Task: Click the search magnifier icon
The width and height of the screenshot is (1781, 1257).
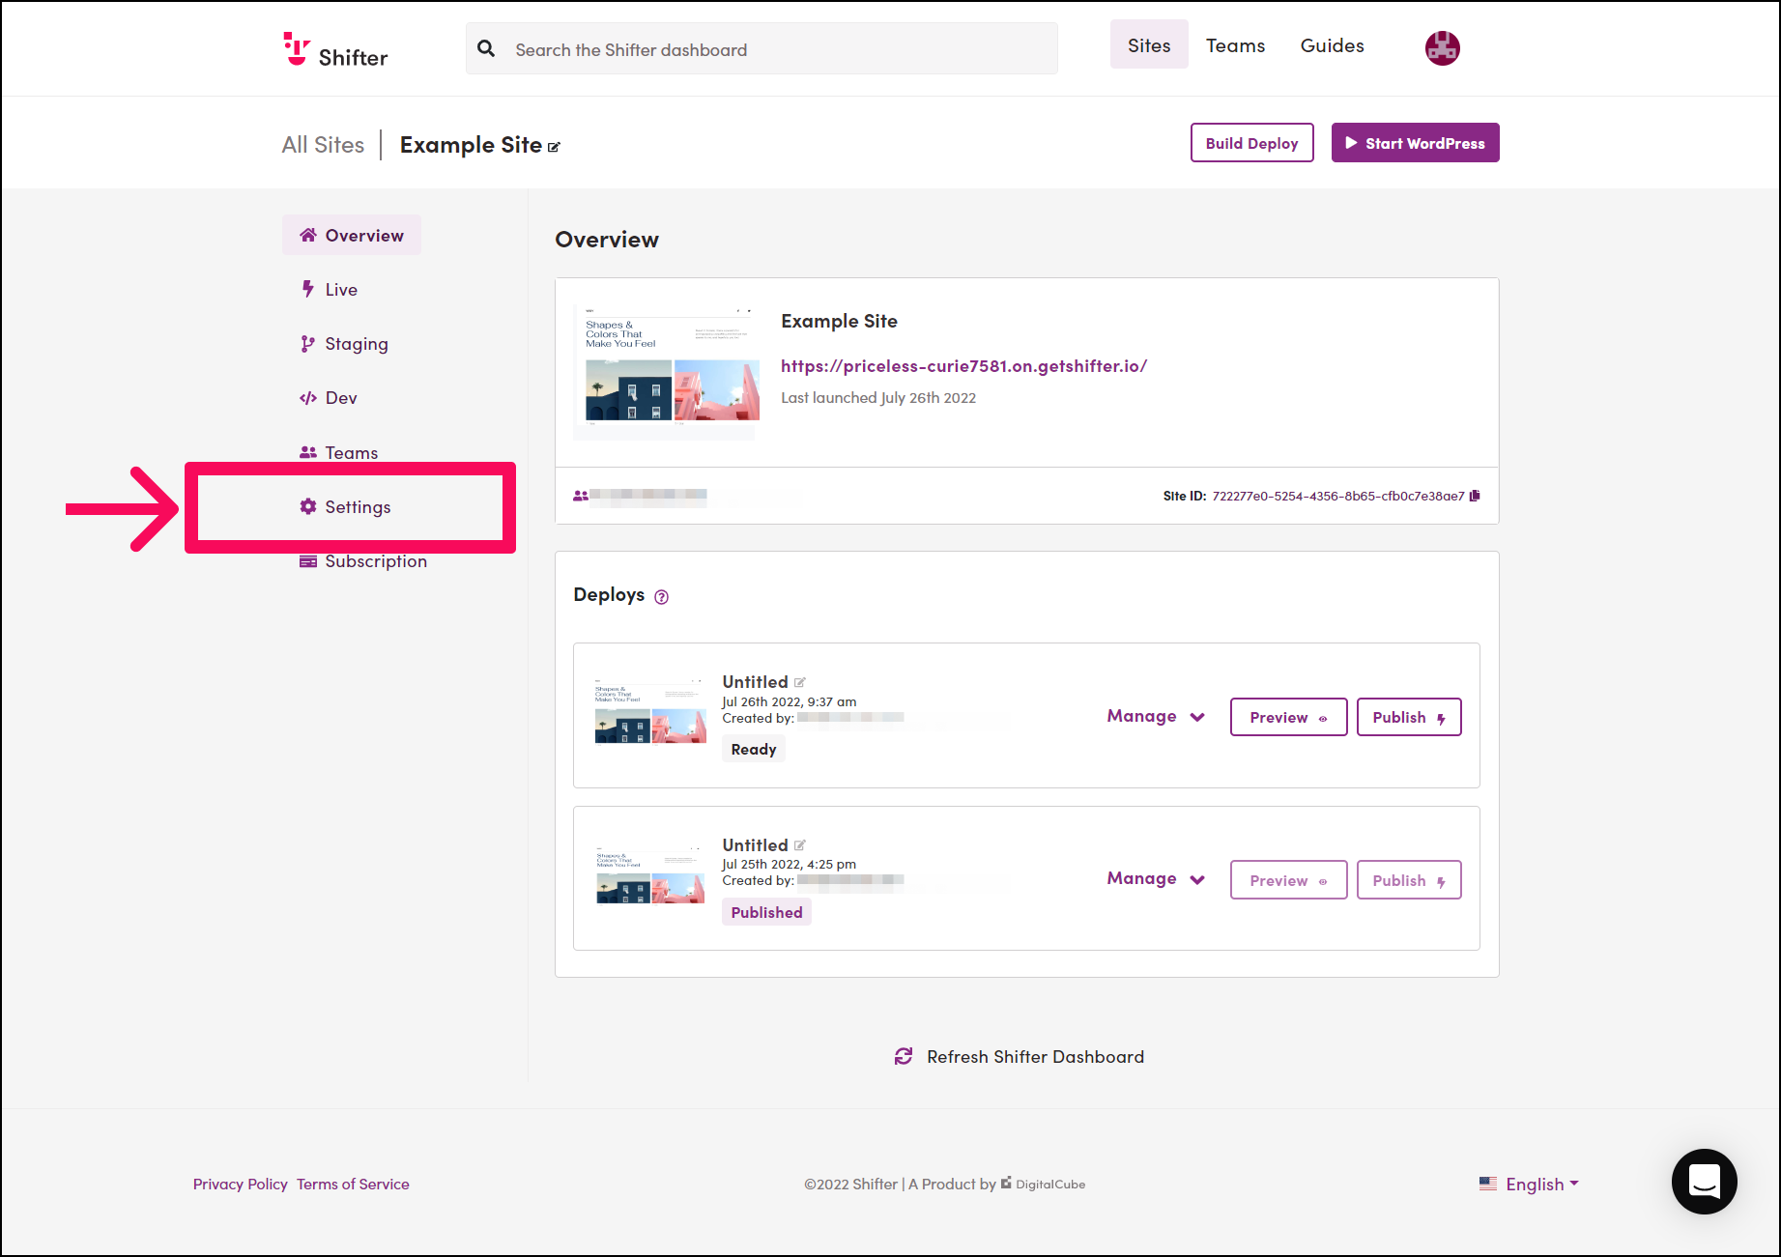Action: 486,48
